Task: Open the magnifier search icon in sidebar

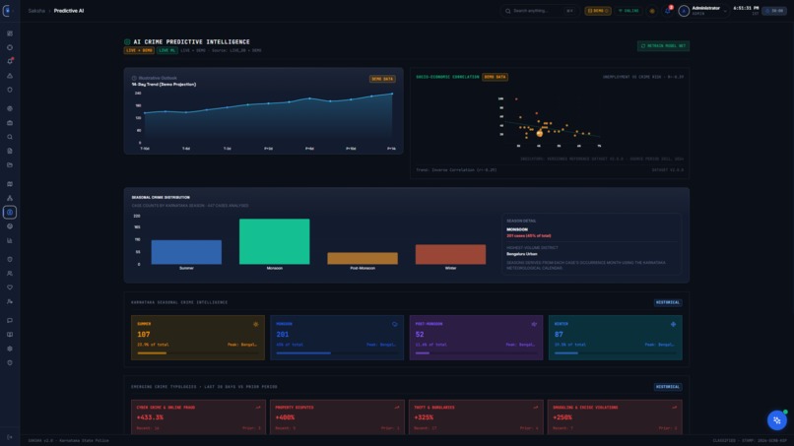Action: (x=10, y=137)
